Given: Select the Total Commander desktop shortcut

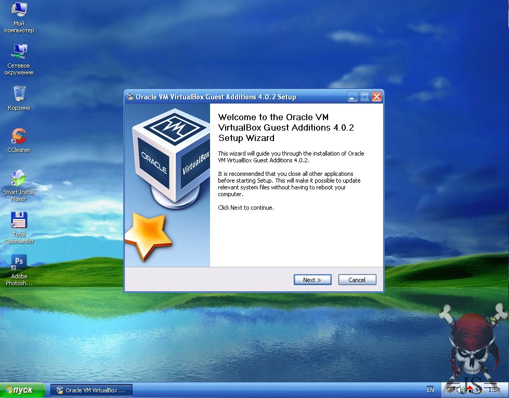Looking at the screenshot, I should (x=19, y=228).
